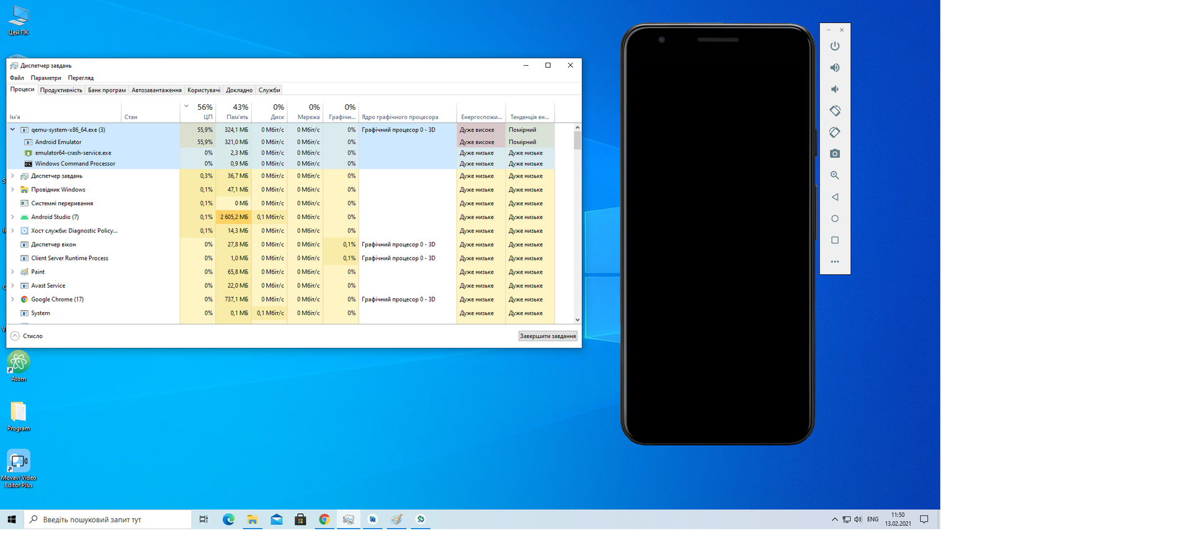Switch to the Банк програм tab
This screenshot has height=536, width=1191.
(x=107, y=90)
